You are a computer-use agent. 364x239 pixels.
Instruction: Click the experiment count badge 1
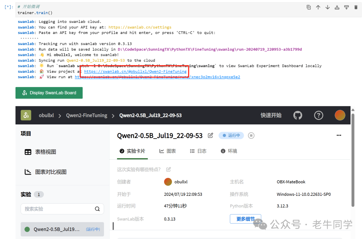[39, 195]
